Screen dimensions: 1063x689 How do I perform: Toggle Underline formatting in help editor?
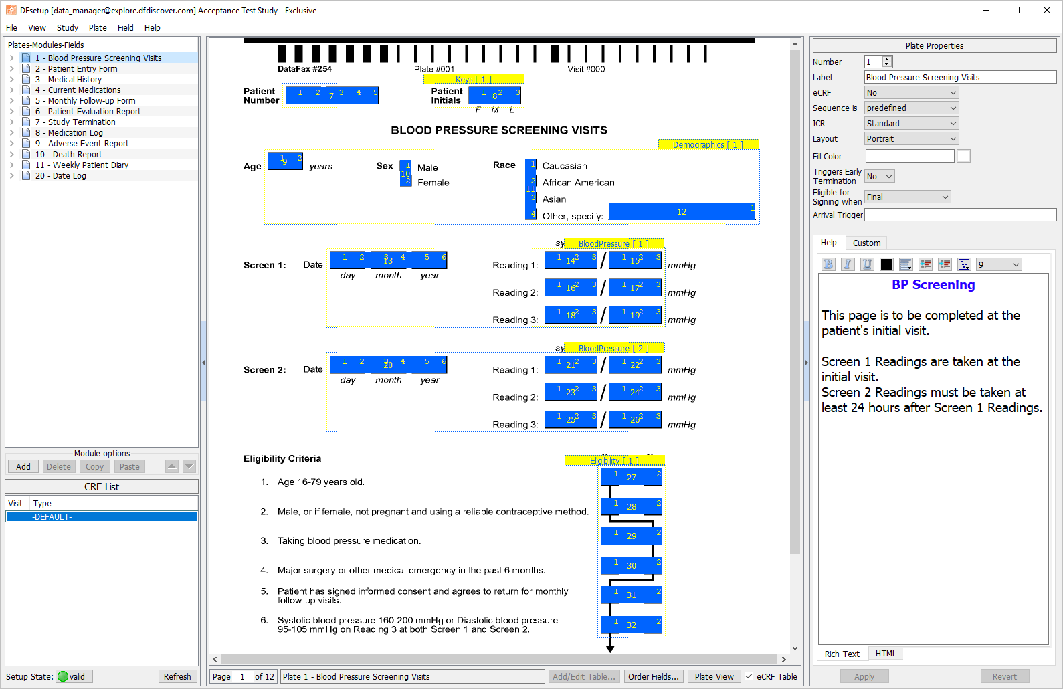pos(867,264)
